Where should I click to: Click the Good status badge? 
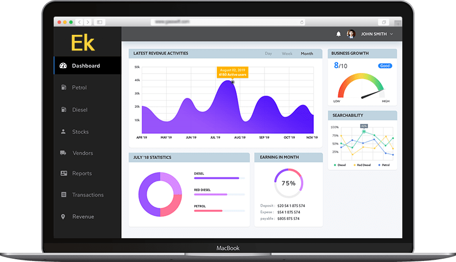(385, 66)
